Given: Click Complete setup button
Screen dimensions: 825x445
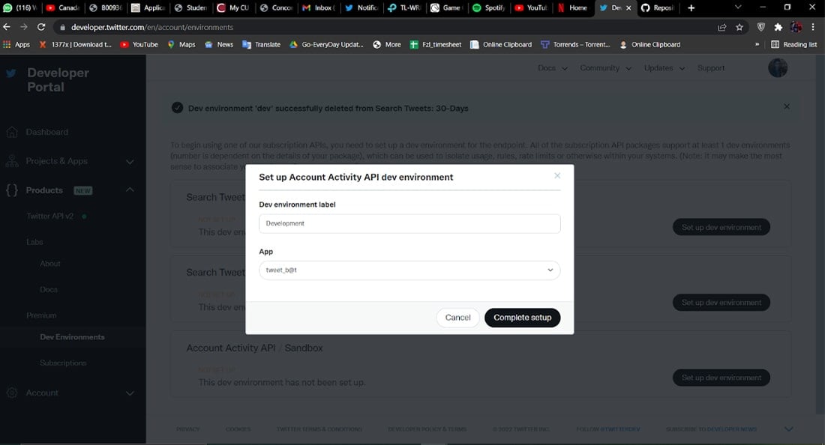Looking at the screenshot, I should point(522,318).
